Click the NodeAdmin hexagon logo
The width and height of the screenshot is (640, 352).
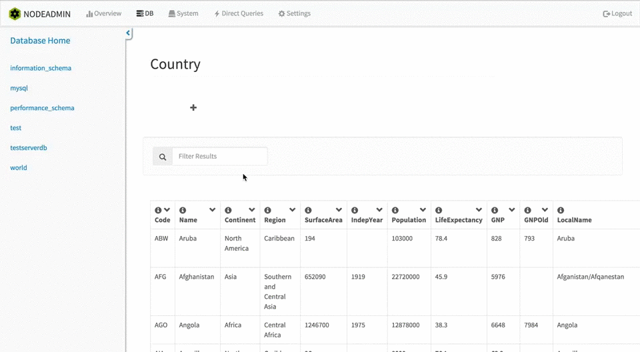(15, 13)
